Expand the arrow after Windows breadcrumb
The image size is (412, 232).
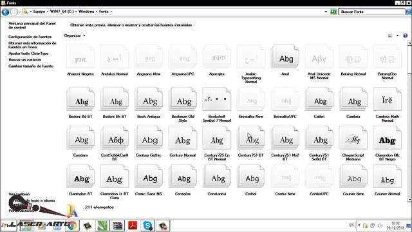point(96,12)
